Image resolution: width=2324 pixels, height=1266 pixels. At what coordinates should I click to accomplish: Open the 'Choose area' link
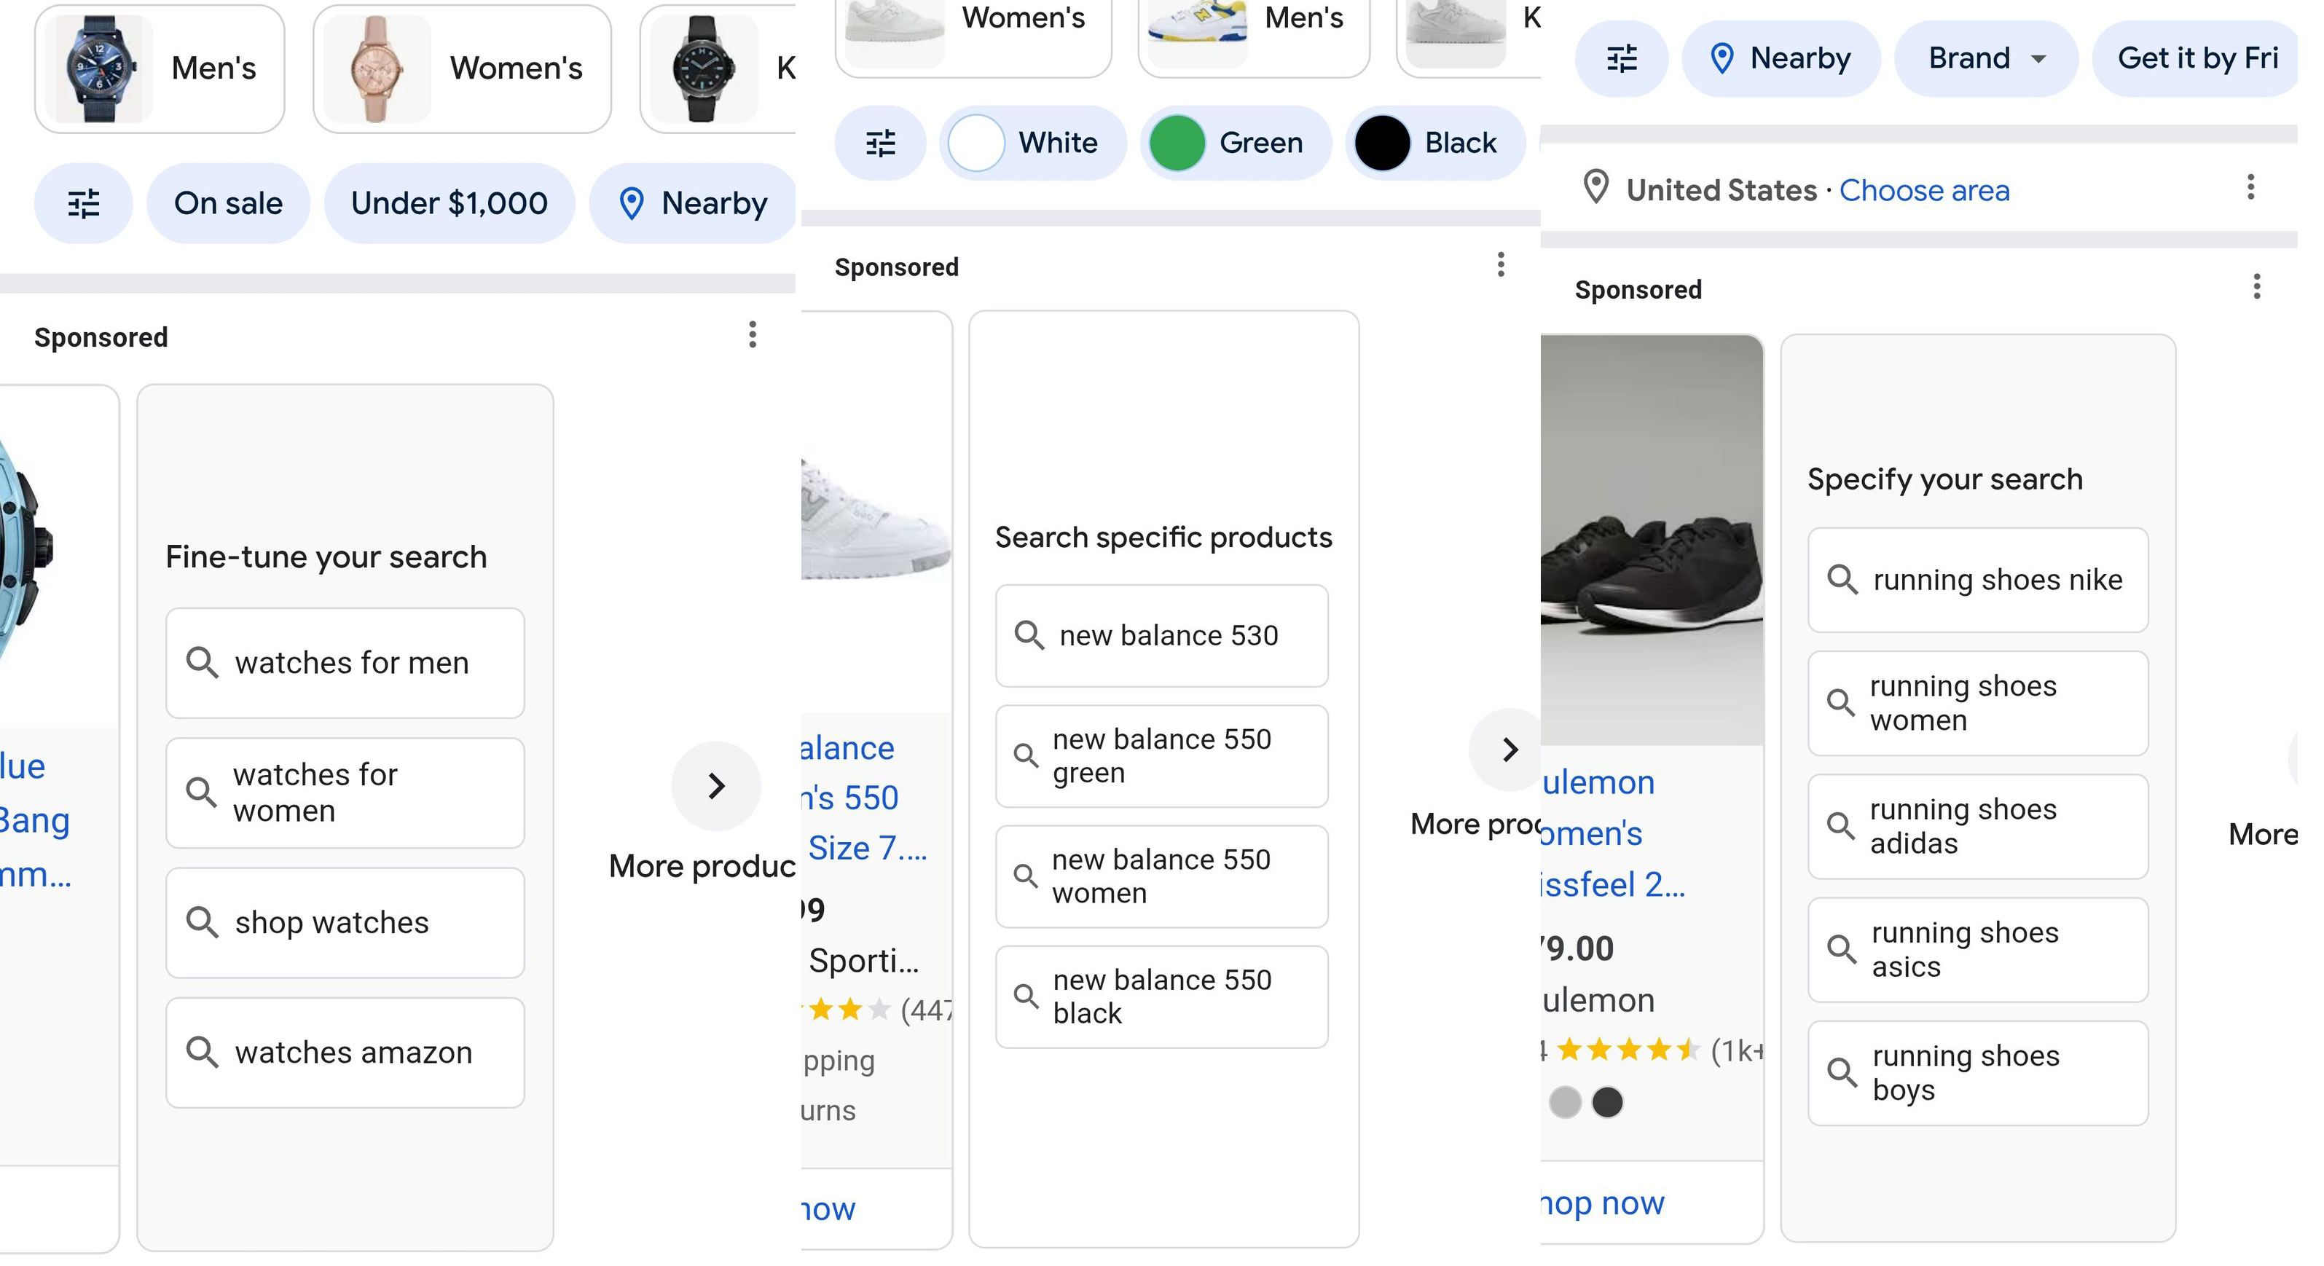[x=1925, y=189]
